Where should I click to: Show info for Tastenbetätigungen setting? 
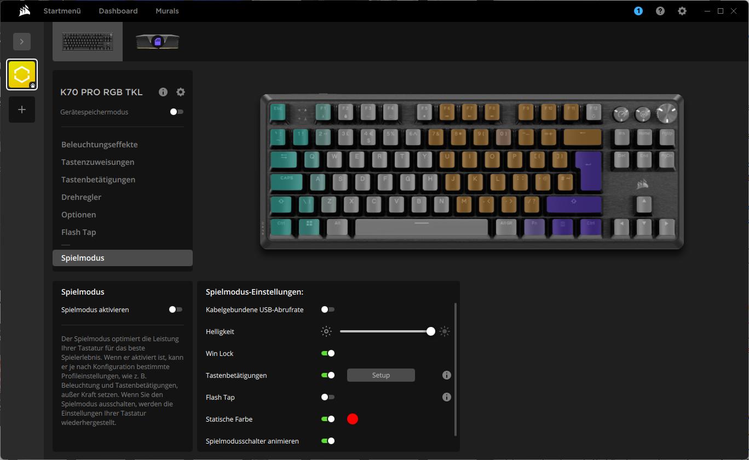click(447, 375)
